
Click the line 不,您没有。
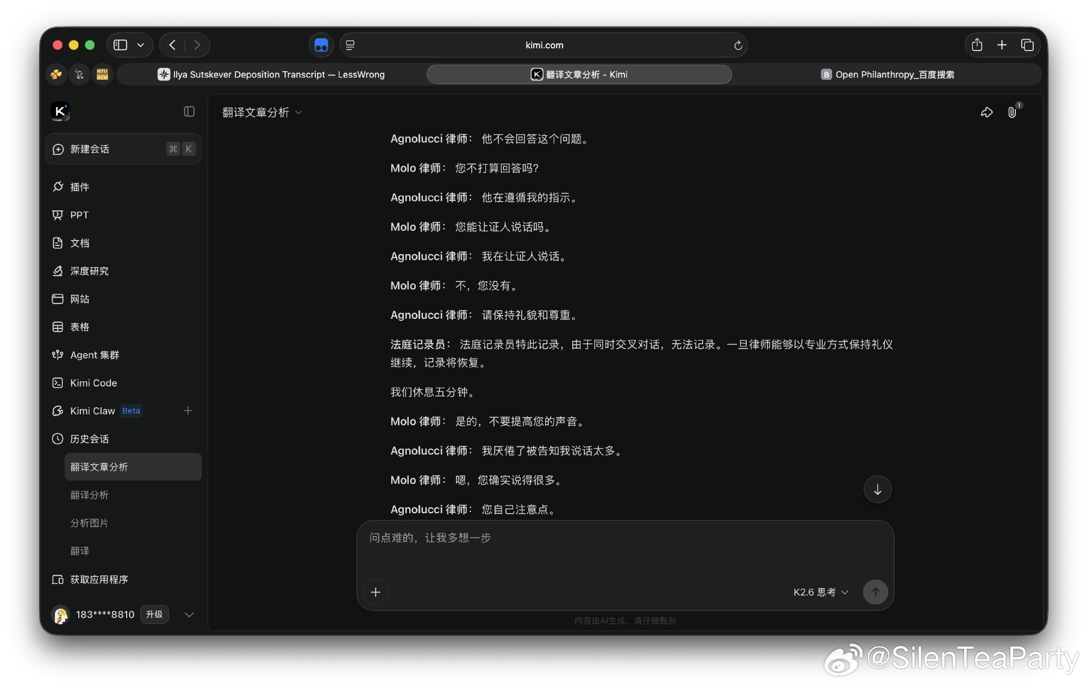[x=488, y=286]
